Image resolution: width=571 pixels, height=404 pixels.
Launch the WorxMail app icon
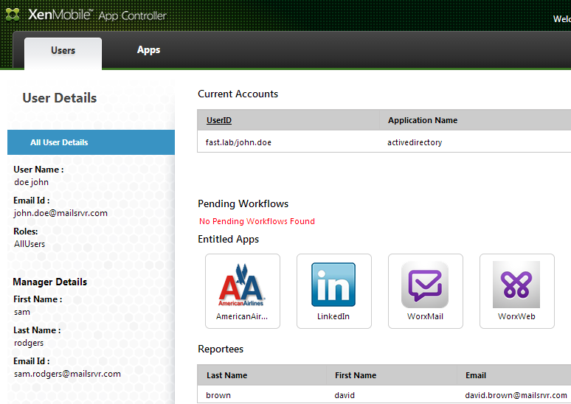coord(425,285)
